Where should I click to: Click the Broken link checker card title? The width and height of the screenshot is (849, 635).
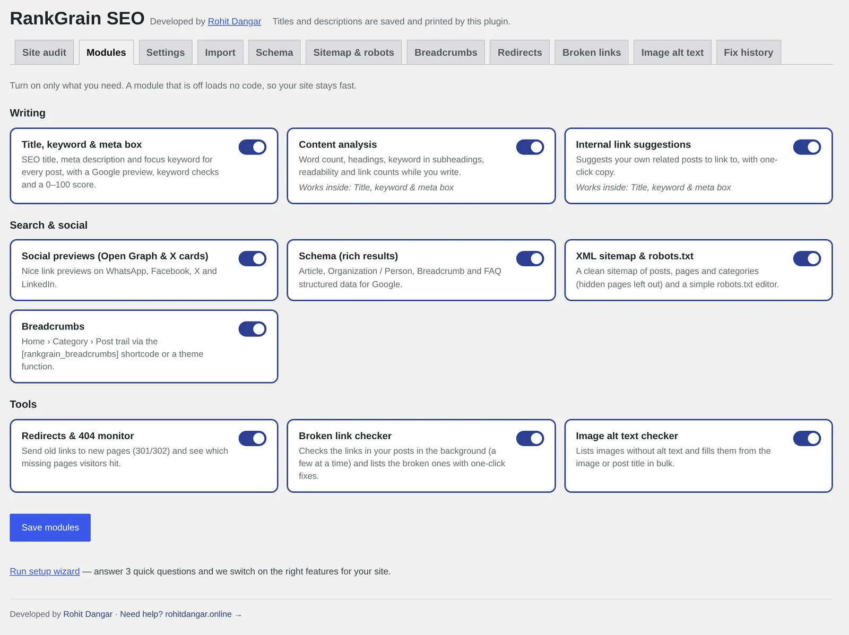tap(345, 436)
